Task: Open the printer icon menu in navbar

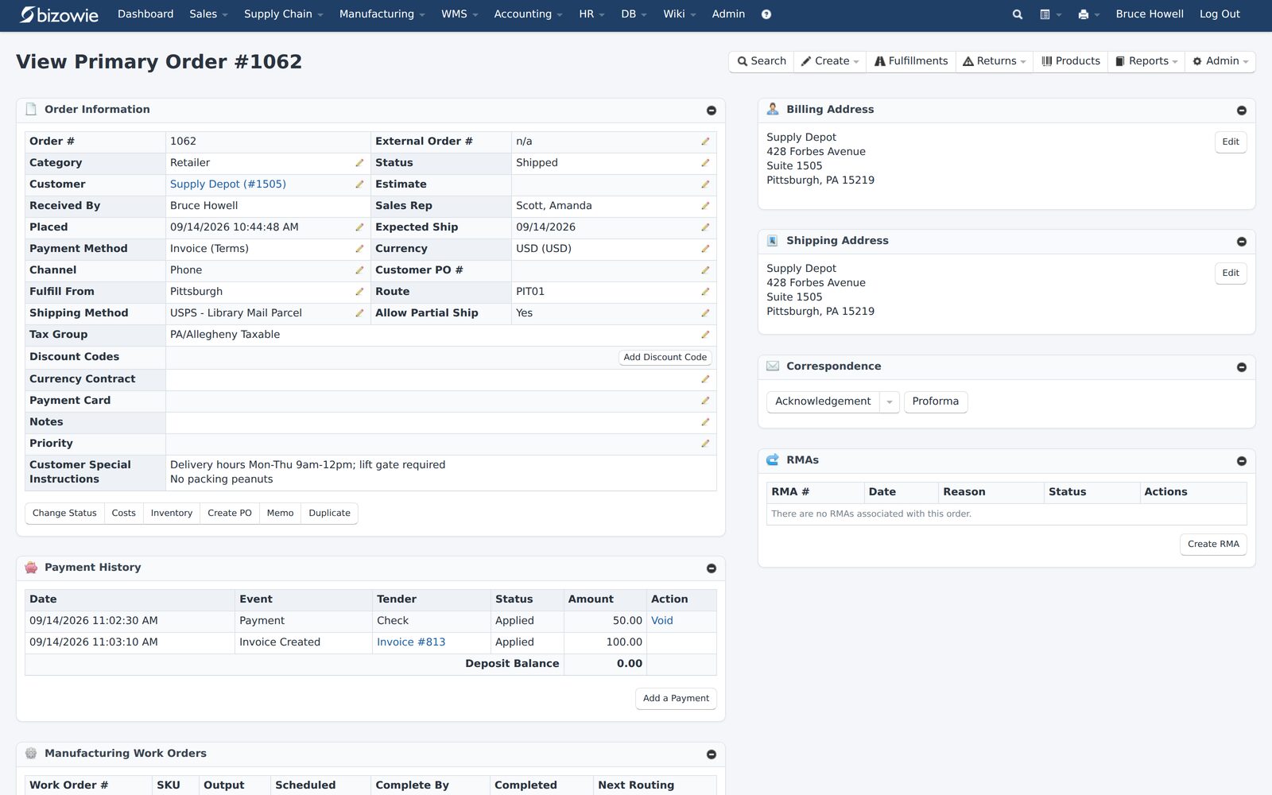Action: point(1088,14)
